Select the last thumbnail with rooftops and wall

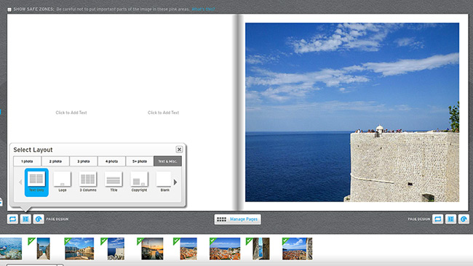[297, 249]
